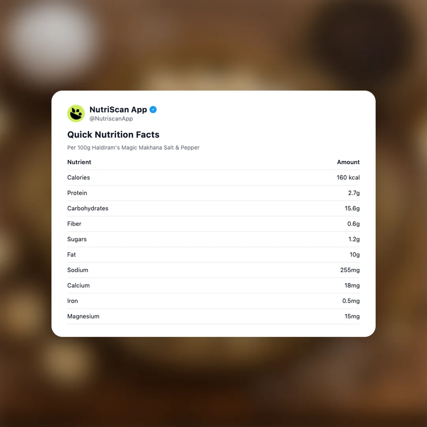Image resolution: width=427 pixels, height=427 pixels.
Task: Open the NutriScan App account name
Action: click(x=118, y=110)
